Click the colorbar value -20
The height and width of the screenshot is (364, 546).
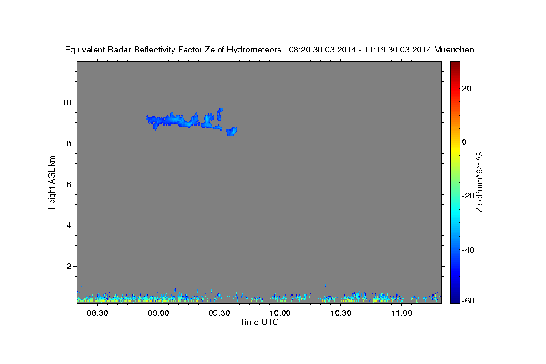pos(469,196)
